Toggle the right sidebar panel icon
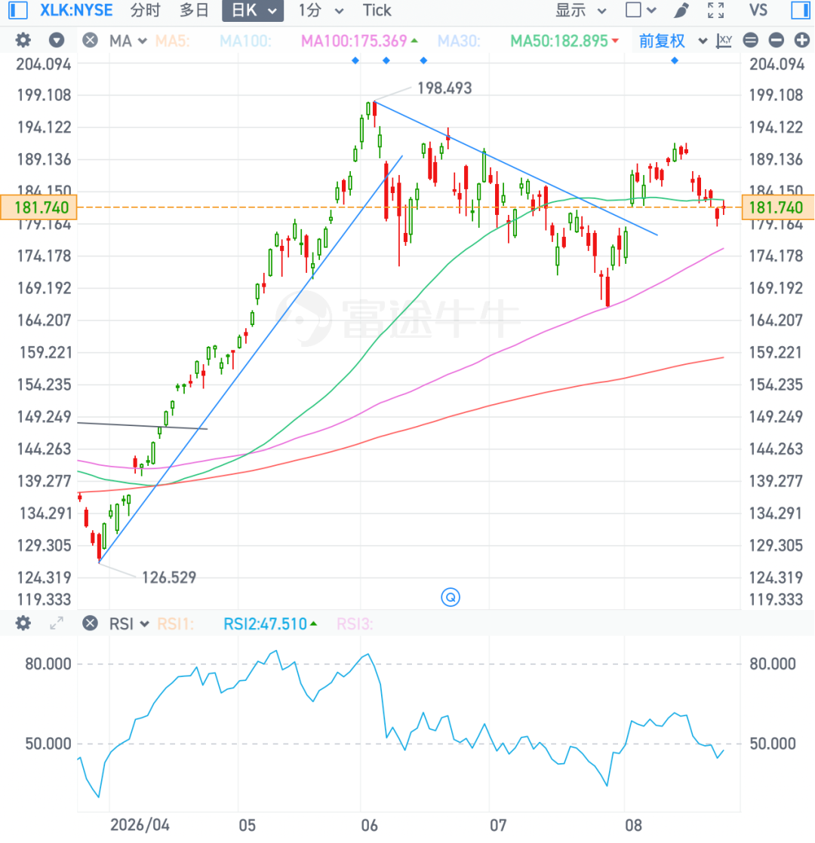815x843 pixels. 801,11
